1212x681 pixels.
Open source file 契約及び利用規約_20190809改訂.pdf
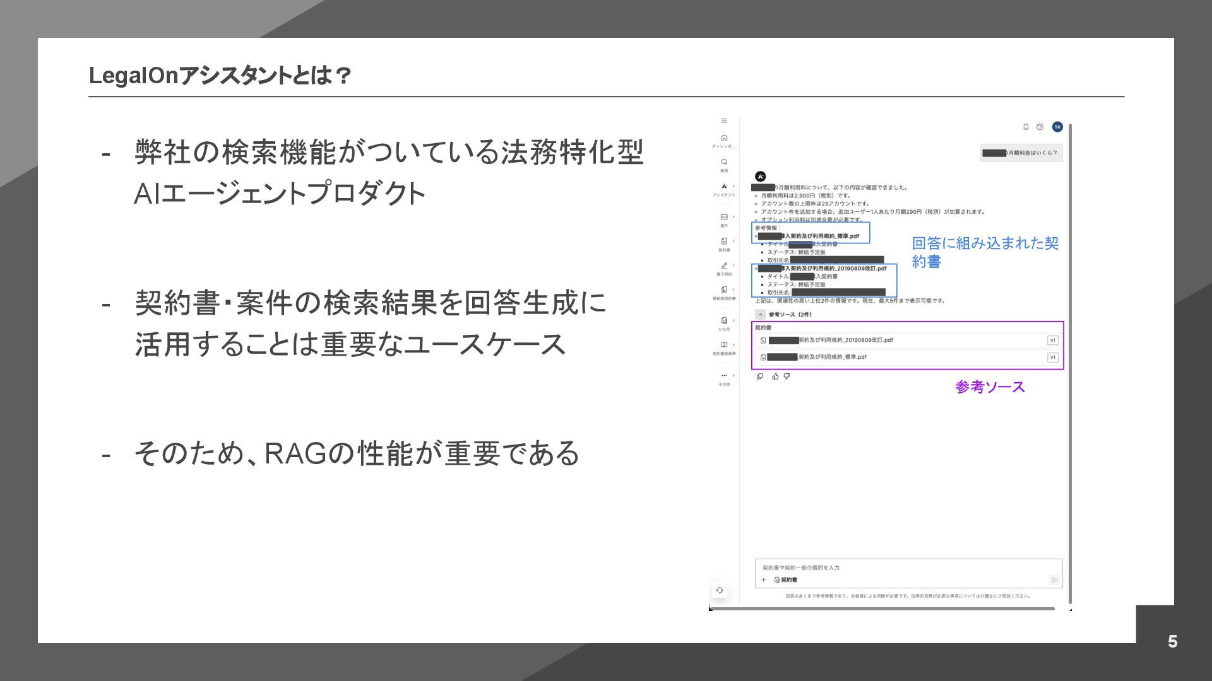click(845, 340)
